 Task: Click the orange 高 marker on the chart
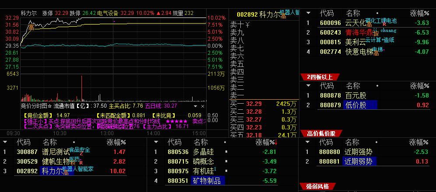coord(31,28)
